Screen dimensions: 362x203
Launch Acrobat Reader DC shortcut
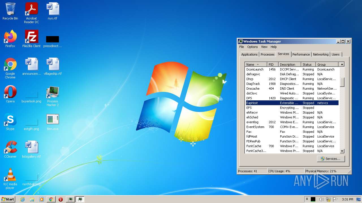point(31,13)
